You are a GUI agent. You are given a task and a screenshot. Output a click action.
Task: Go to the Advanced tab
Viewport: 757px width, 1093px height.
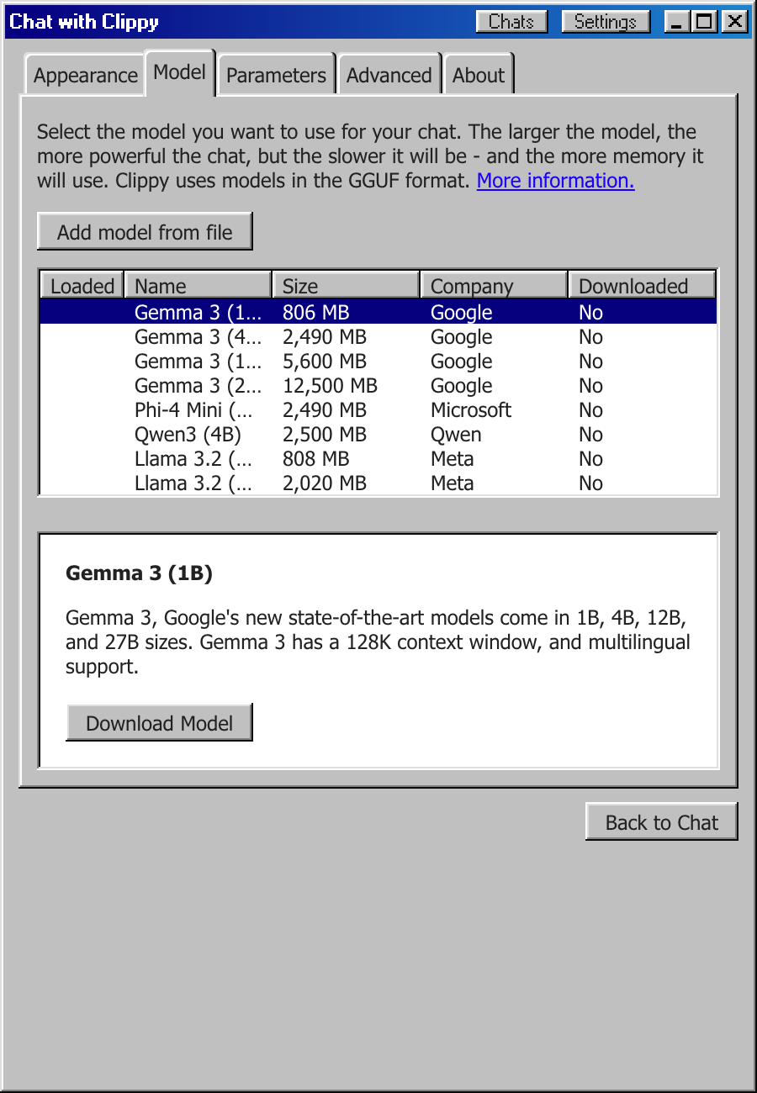tap(389, 76)
